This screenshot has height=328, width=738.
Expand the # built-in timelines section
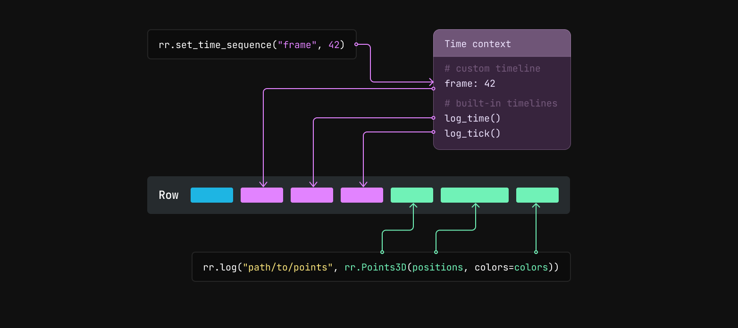(501, 103)
